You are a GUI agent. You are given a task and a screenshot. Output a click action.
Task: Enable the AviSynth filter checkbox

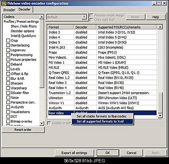tap(8, 107)
